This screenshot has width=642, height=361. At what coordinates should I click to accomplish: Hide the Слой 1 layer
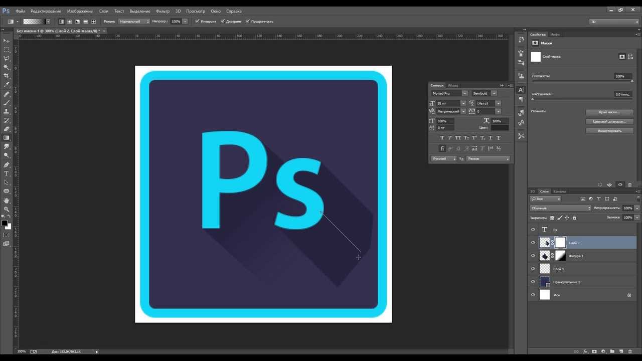pyautogui.click(x=533, y=269)
